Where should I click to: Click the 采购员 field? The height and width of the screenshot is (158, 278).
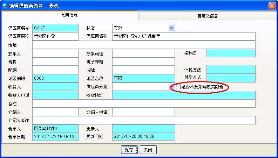[x=231, y=53]
